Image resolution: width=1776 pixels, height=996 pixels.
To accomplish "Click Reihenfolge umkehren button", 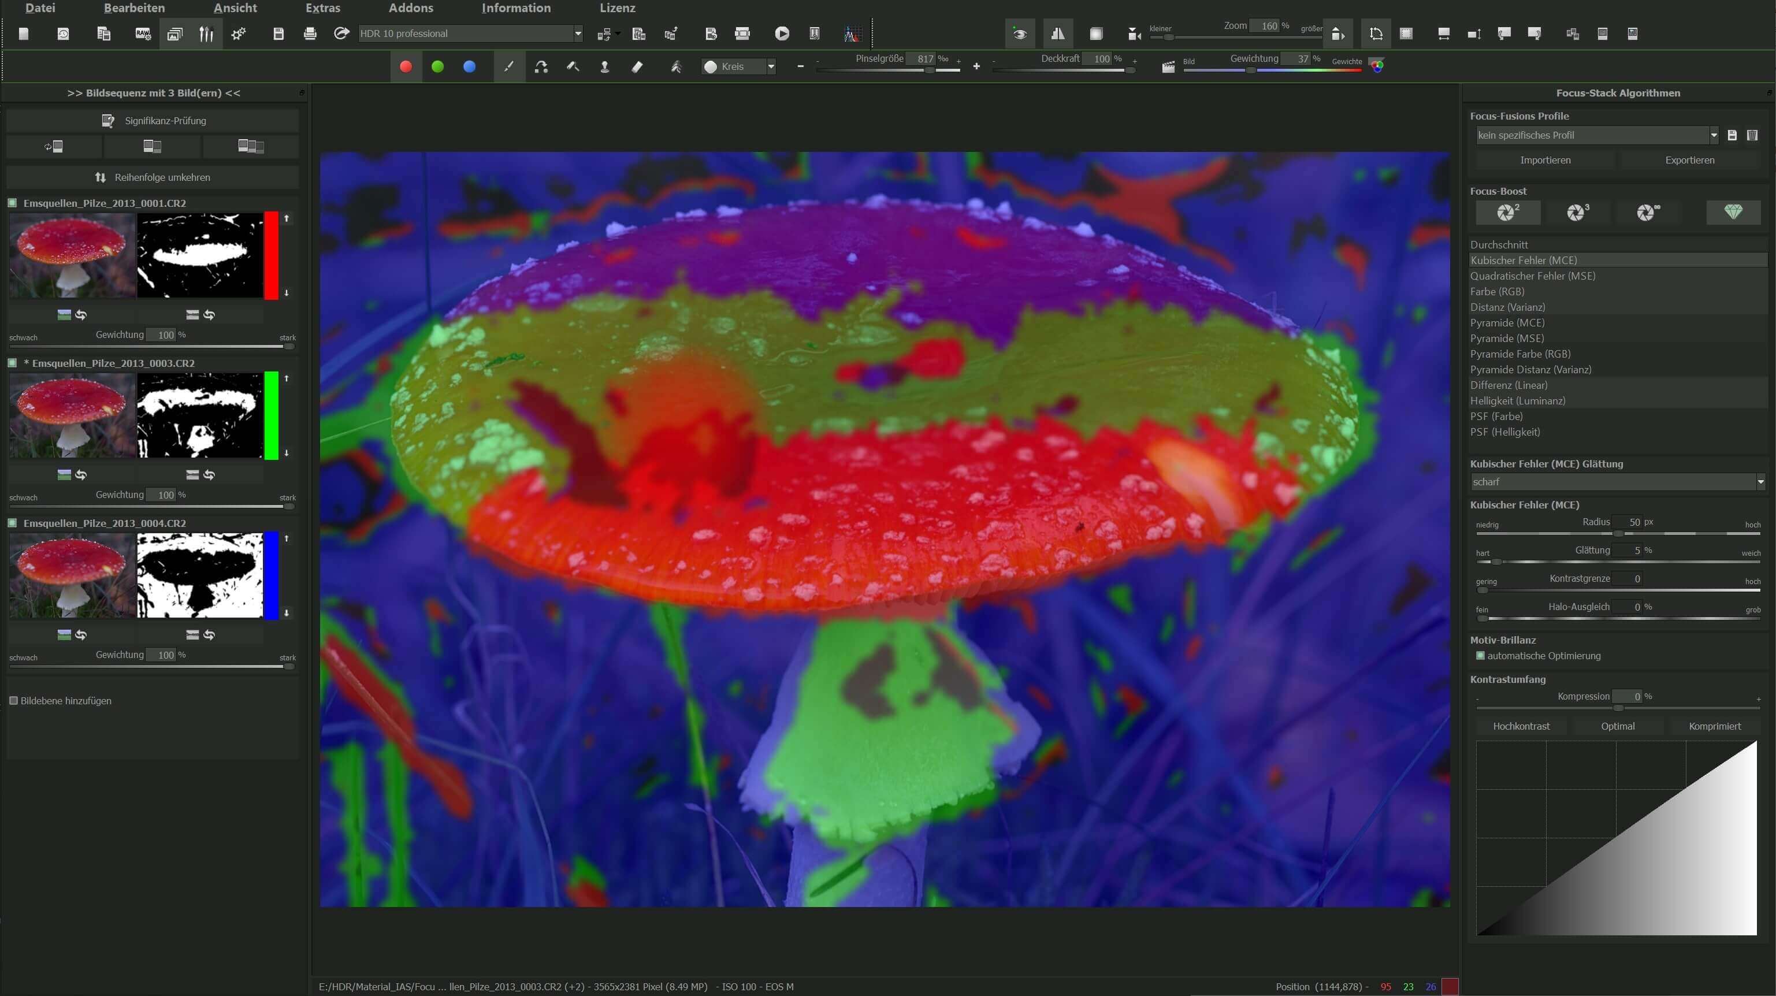I will 153,177.
